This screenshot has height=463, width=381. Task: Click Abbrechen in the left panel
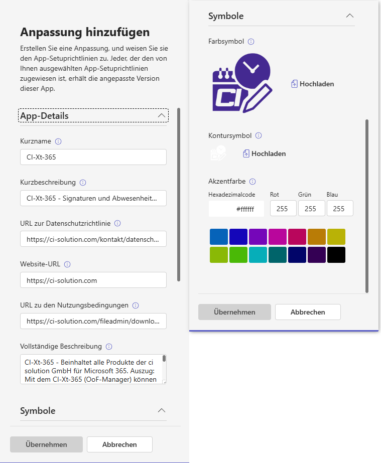click(119, 444)
